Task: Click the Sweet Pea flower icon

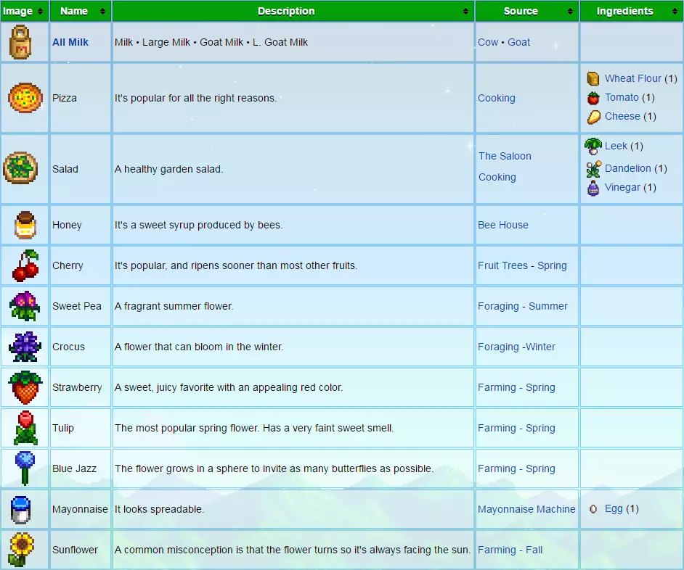Action: tap(25, 306)
